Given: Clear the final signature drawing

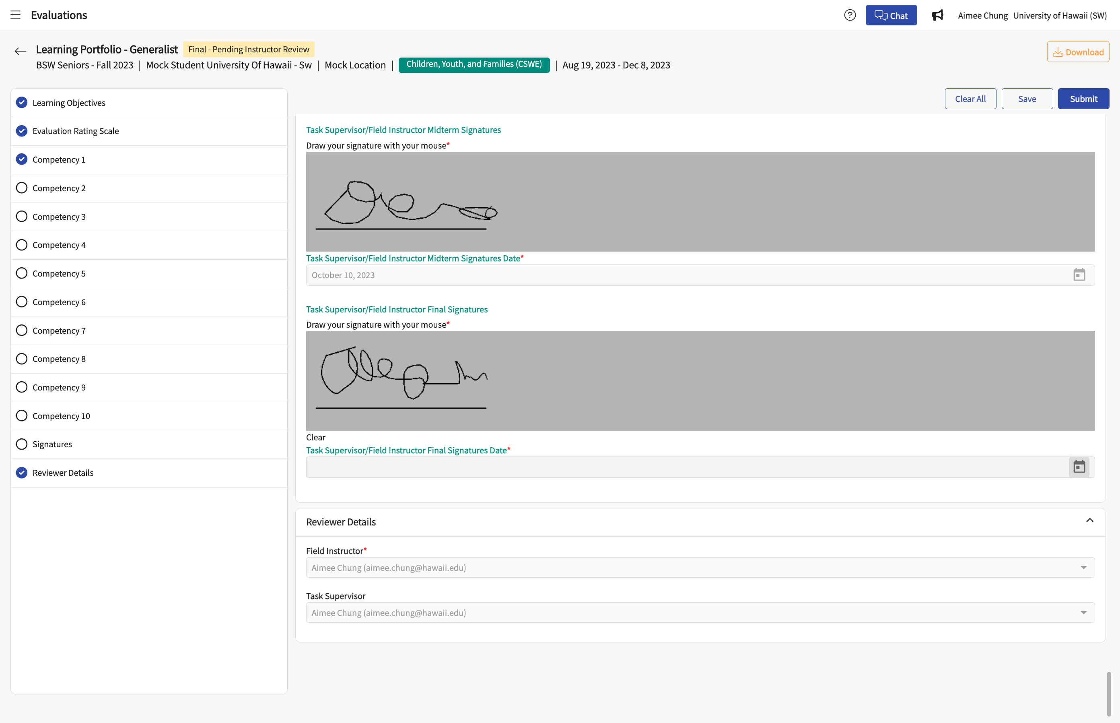Looking at the screenshot, I should 316,437.
